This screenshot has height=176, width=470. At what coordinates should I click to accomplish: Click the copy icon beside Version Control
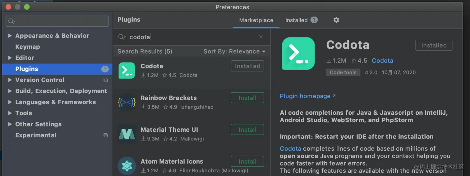(106, 80)
